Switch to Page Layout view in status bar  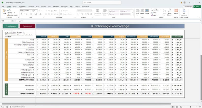(177, 107)
